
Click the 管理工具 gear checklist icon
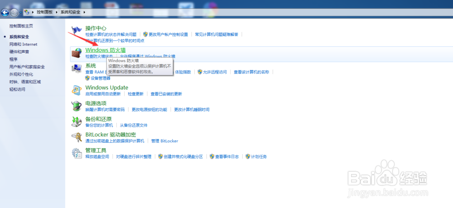[77, 153]
